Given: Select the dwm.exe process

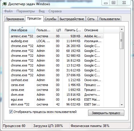Looking at the screenshot, I should (56, 95).
